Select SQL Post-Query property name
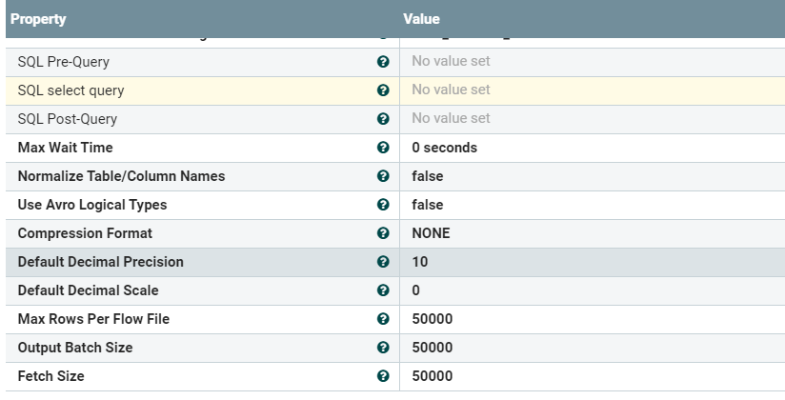 68,119
